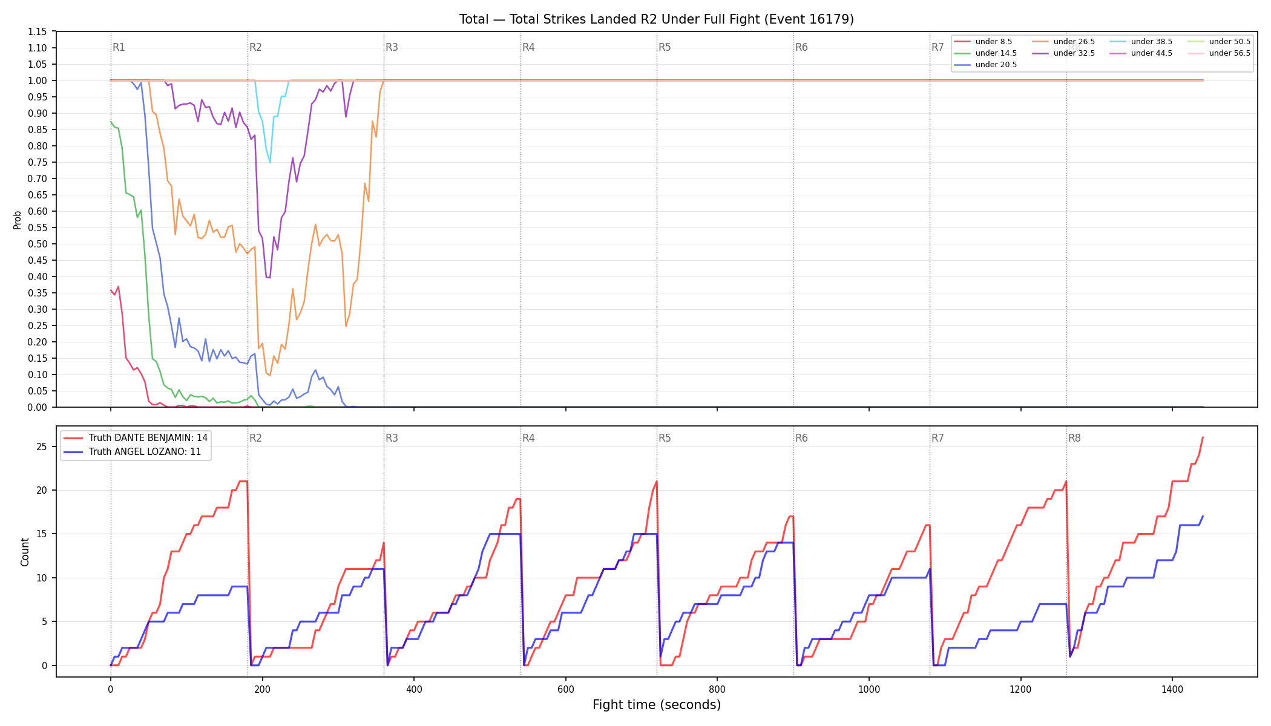Click the 20 tick on the Count axis
The height and width of the screenshot is (726, 1271).
(42, 490)
